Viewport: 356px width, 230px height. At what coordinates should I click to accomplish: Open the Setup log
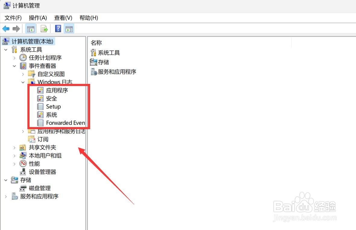click(53, 107)
